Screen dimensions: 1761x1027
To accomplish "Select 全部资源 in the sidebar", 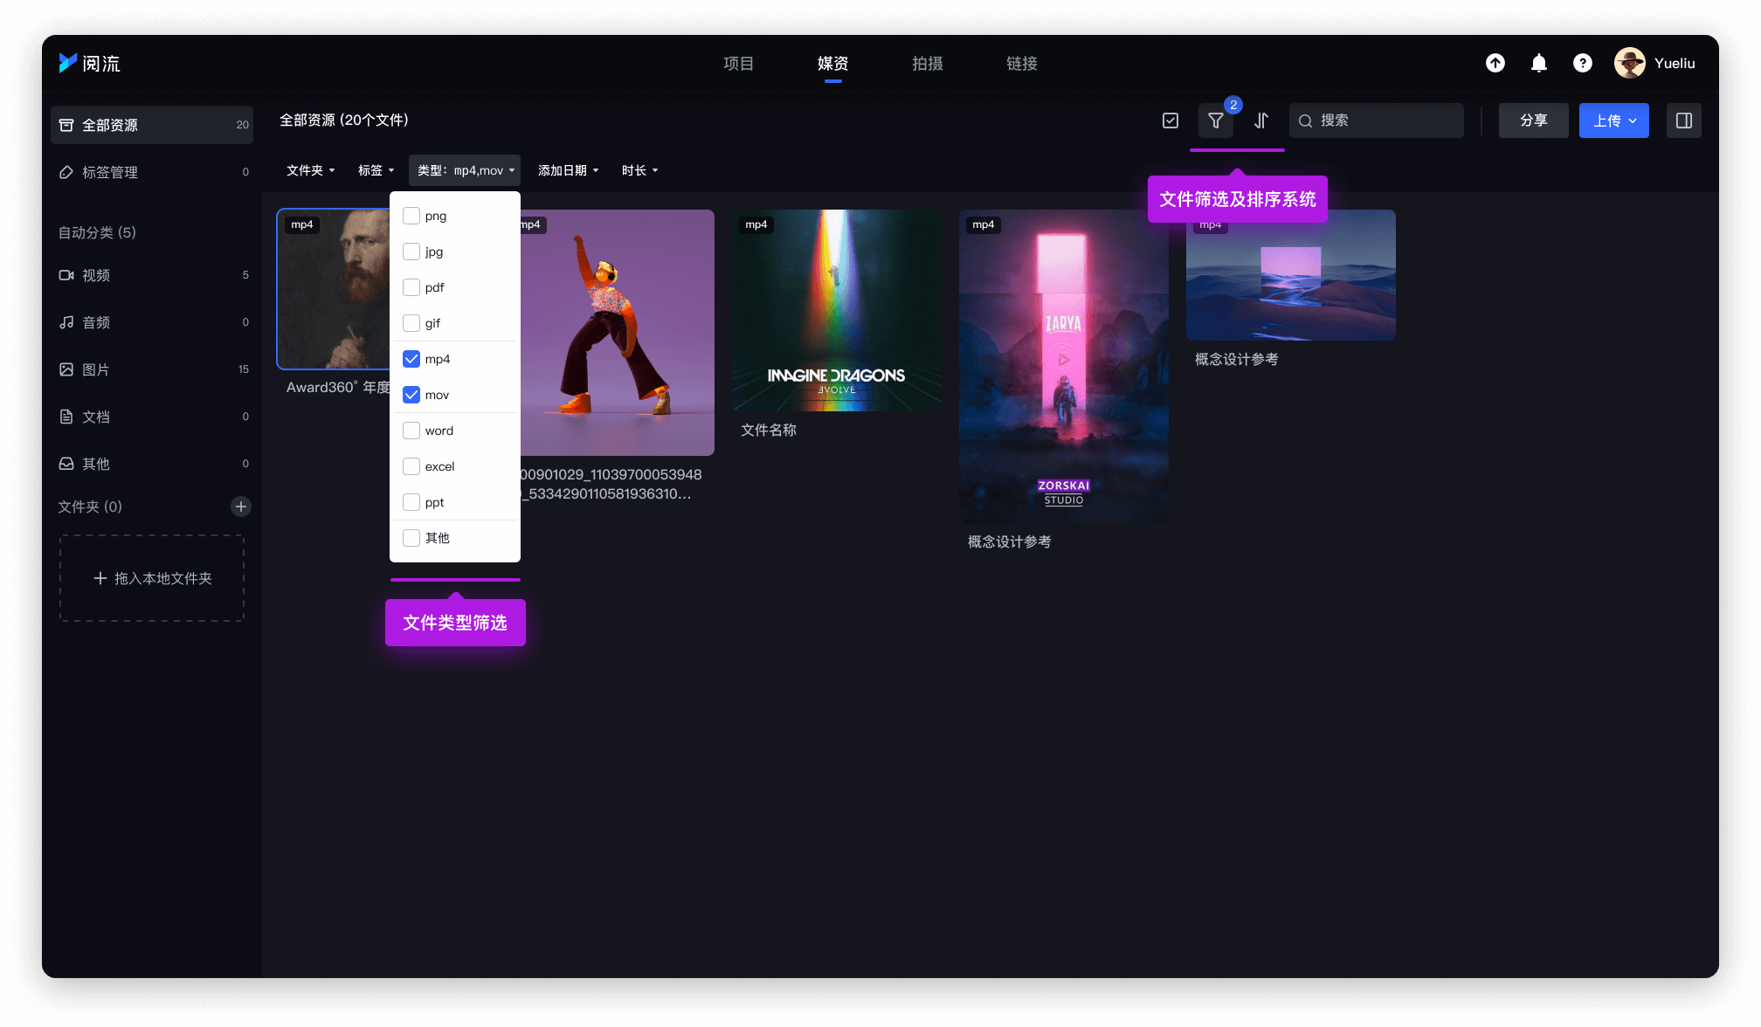I will [152, 125].
